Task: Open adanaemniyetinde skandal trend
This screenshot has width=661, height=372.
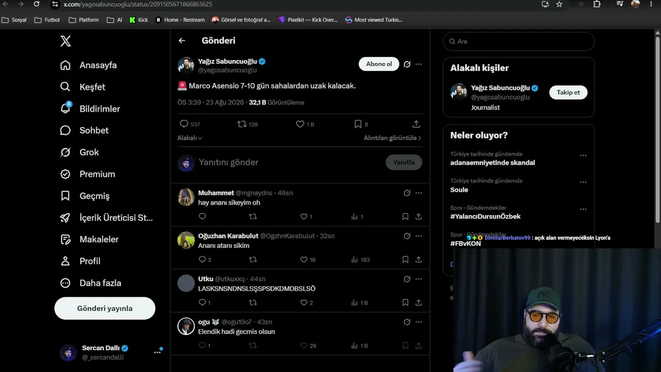Action: click(493, 163)
